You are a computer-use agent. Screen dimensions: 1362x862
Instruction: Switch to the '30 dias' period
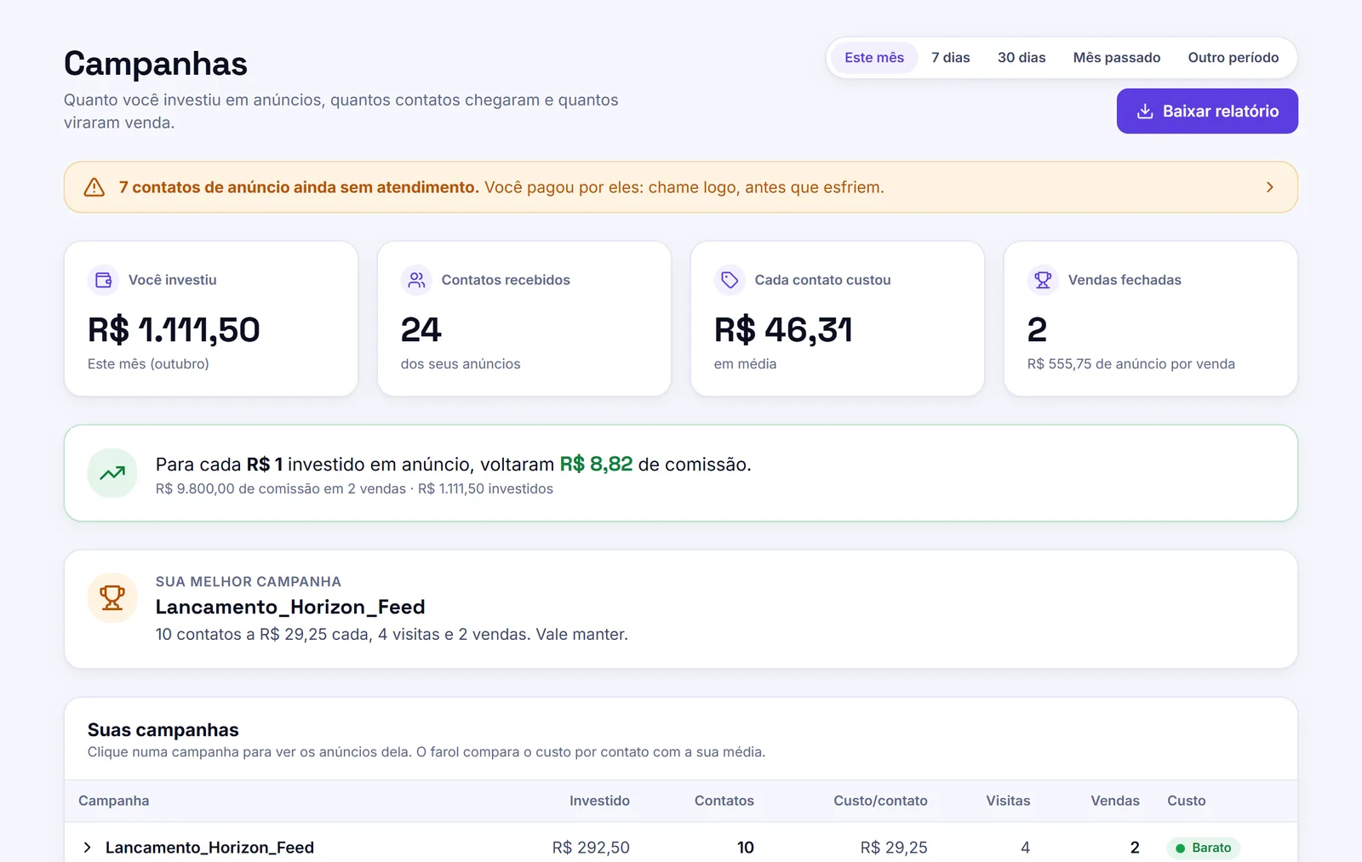tap(1021, 58)
